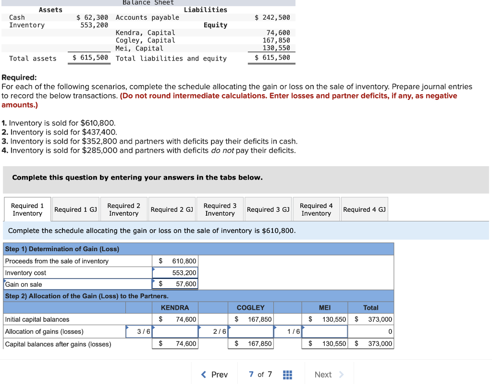The height and width of the screenshot is (389, 492).
Task: Click the Cash value $62,300
Action: pyautogui.click(x=92, y=18)
